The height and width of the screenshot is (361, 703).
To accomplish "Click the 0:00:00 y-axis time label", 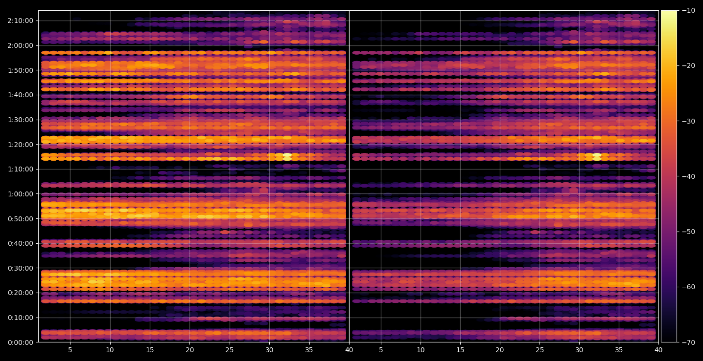I will coord(21,342).
